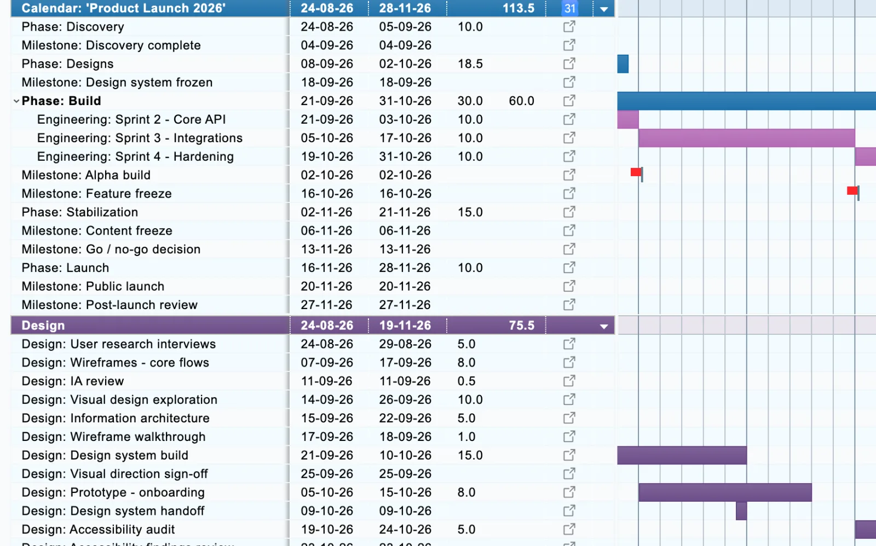Open dropdown arrow on Product Launch 2026 header
The image size is (876, 546).
tap(604, 9)
